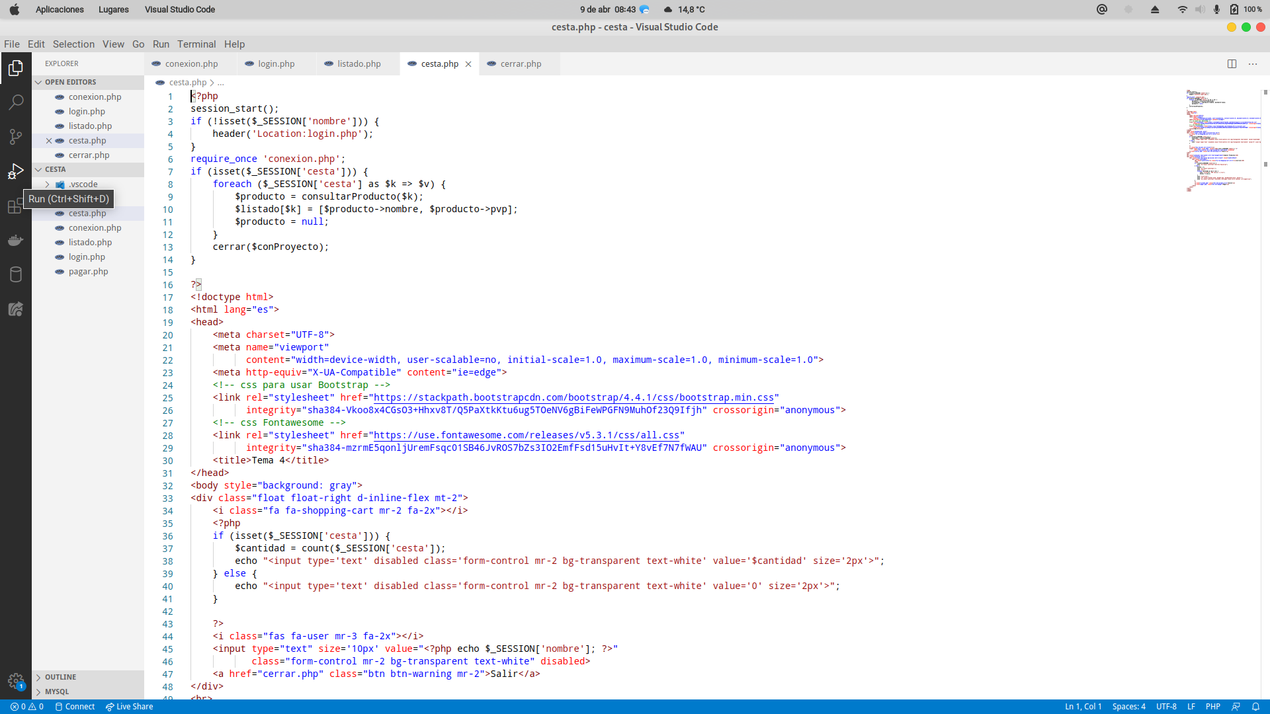
Task: Click the Apple menu icon
Action: click(x=15, y=9)
